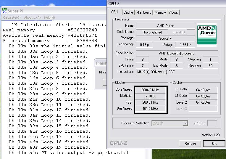Viewport: 226px width, 159px height.
Task: Click the Name field showing AMD Duron
Action: 165,26
